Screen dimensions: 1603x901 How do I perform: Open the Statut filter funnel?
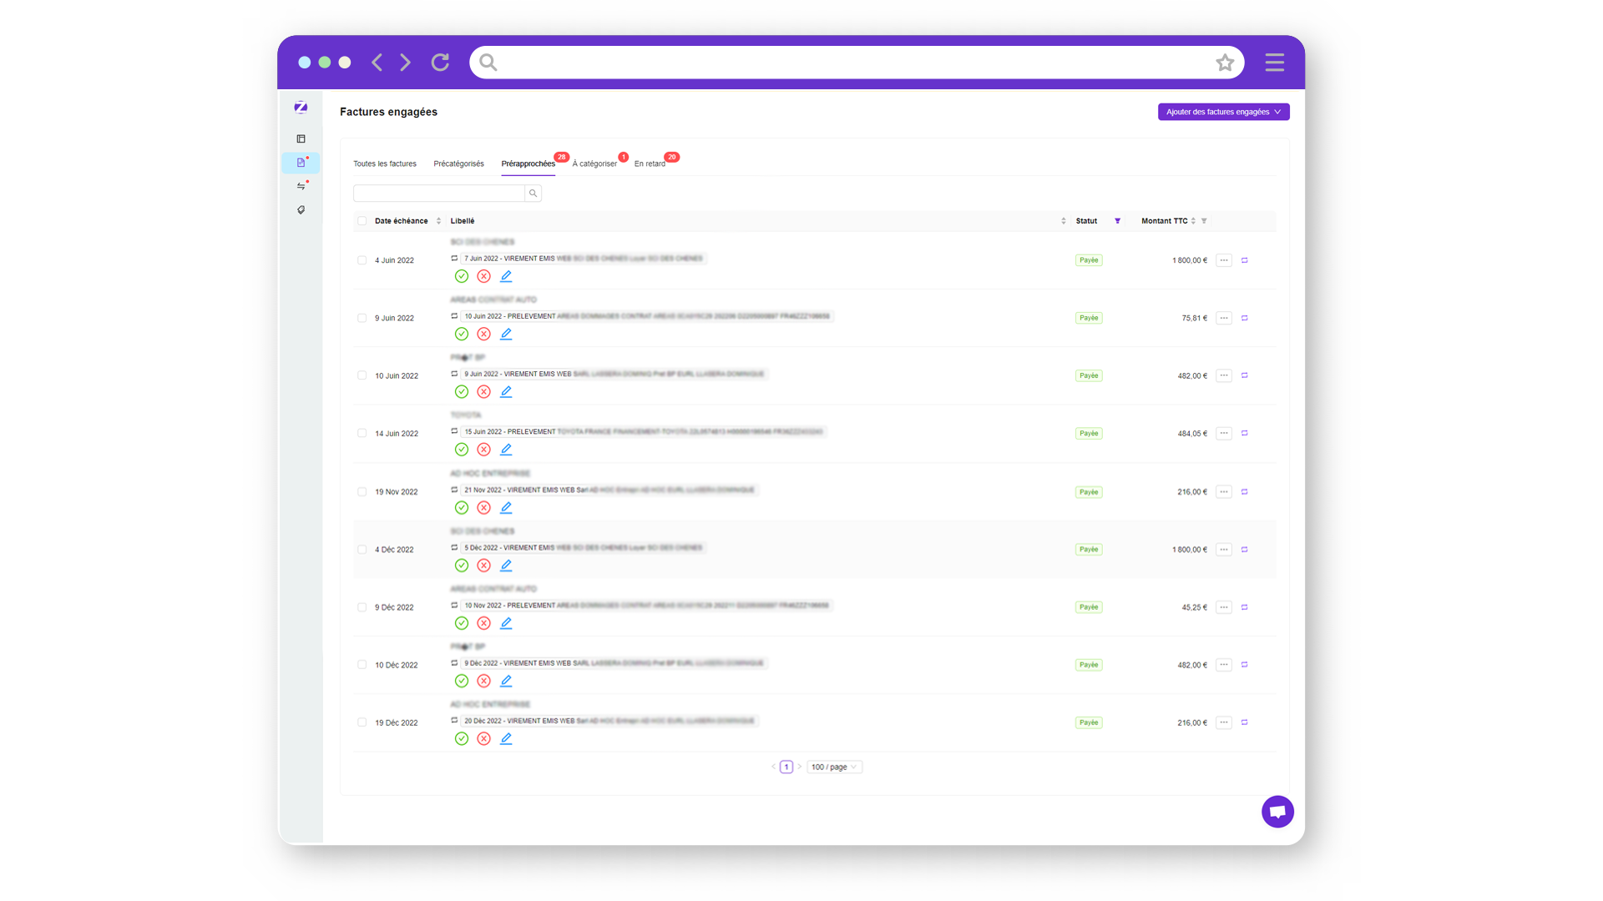[x=1118, y=220]
